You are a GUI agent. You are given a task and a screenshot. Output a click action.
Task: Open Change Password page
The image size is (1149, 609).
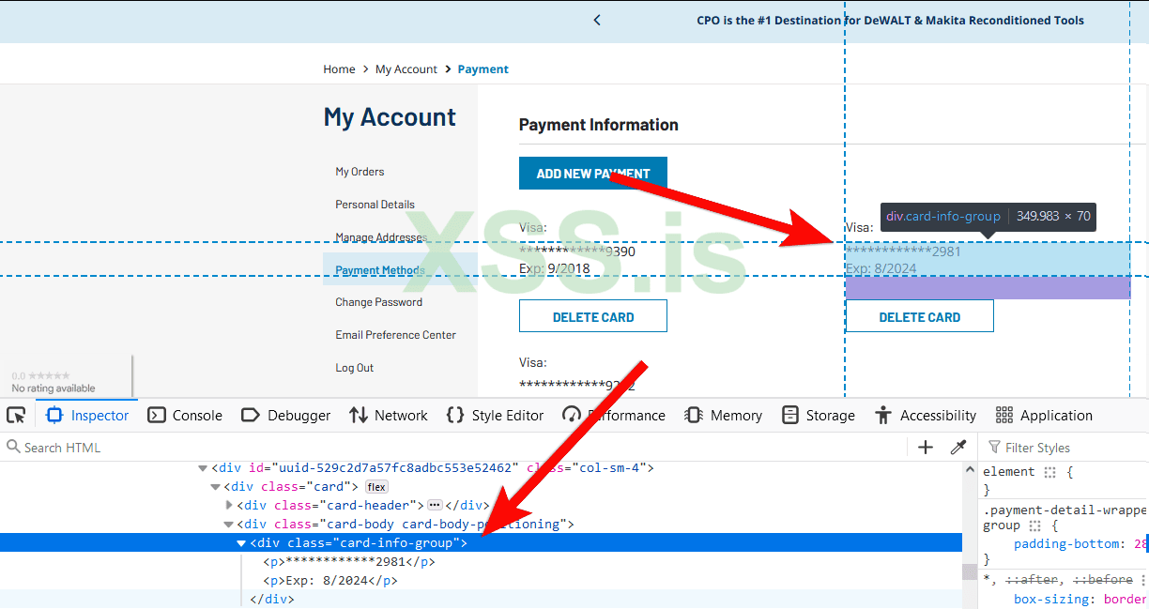(378, 302)
